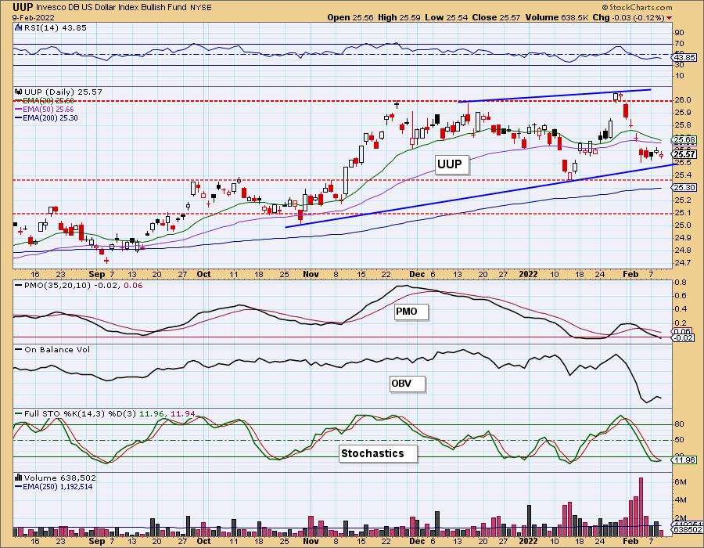This screenshot has height=548, width=704.
Task: Click the RSI indicator legend icon
Action: point(19,27)
